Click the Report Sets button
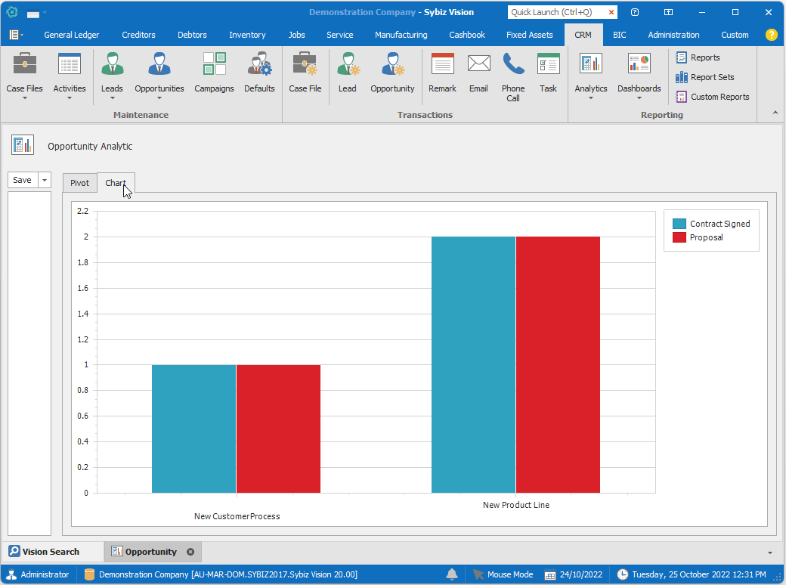The height and width of the screenshot is (585, 786). (704, 77)
